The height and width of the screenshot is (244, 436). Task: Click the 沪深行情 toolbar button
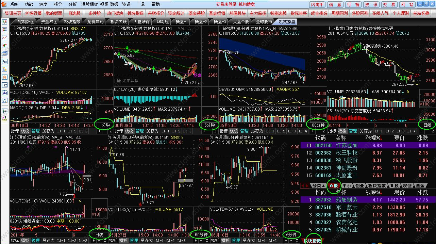tap(33, 13)
